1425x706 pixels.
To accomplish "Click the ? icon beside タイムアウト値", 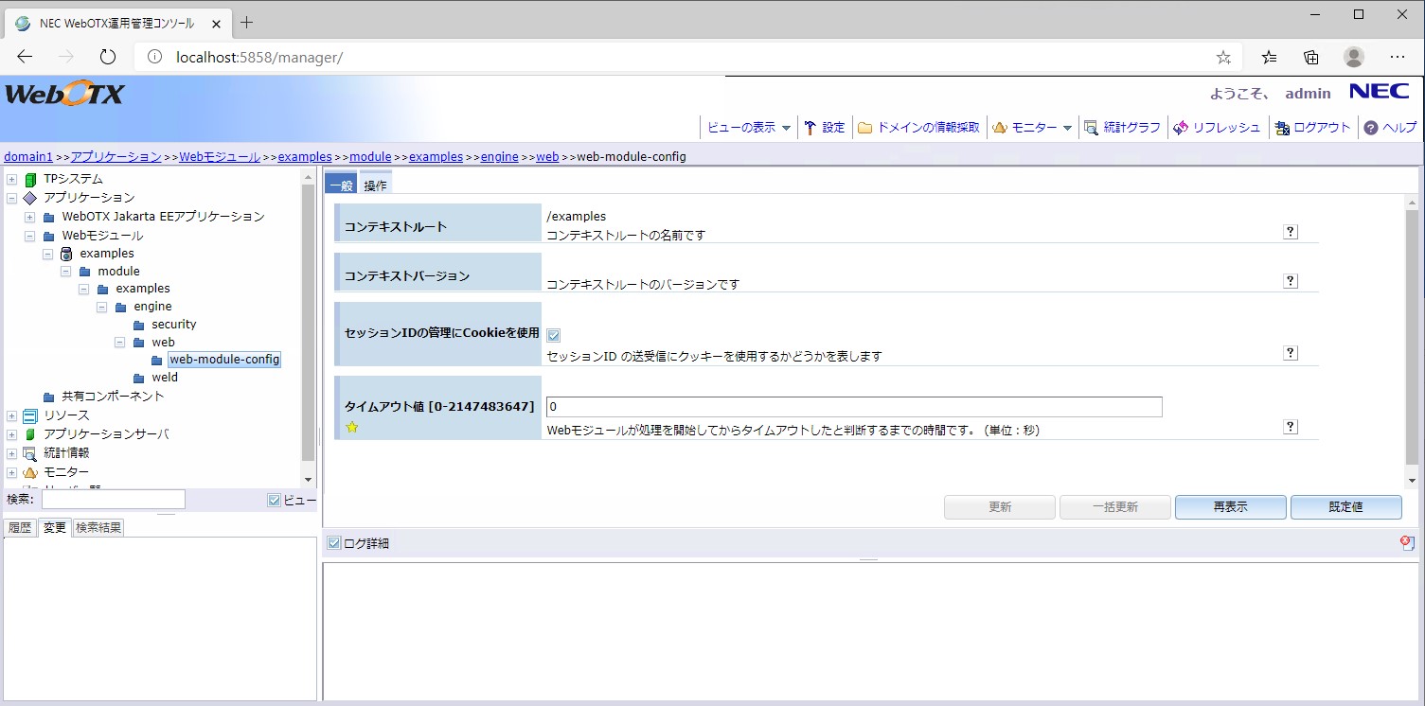I will (1290, 426).
